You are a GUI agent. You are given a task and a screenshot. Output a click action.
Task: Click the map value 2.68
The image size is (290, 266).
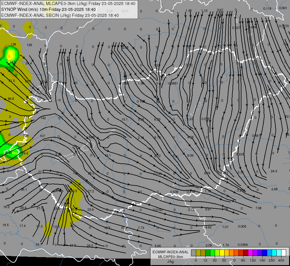(x=275, y=189)
